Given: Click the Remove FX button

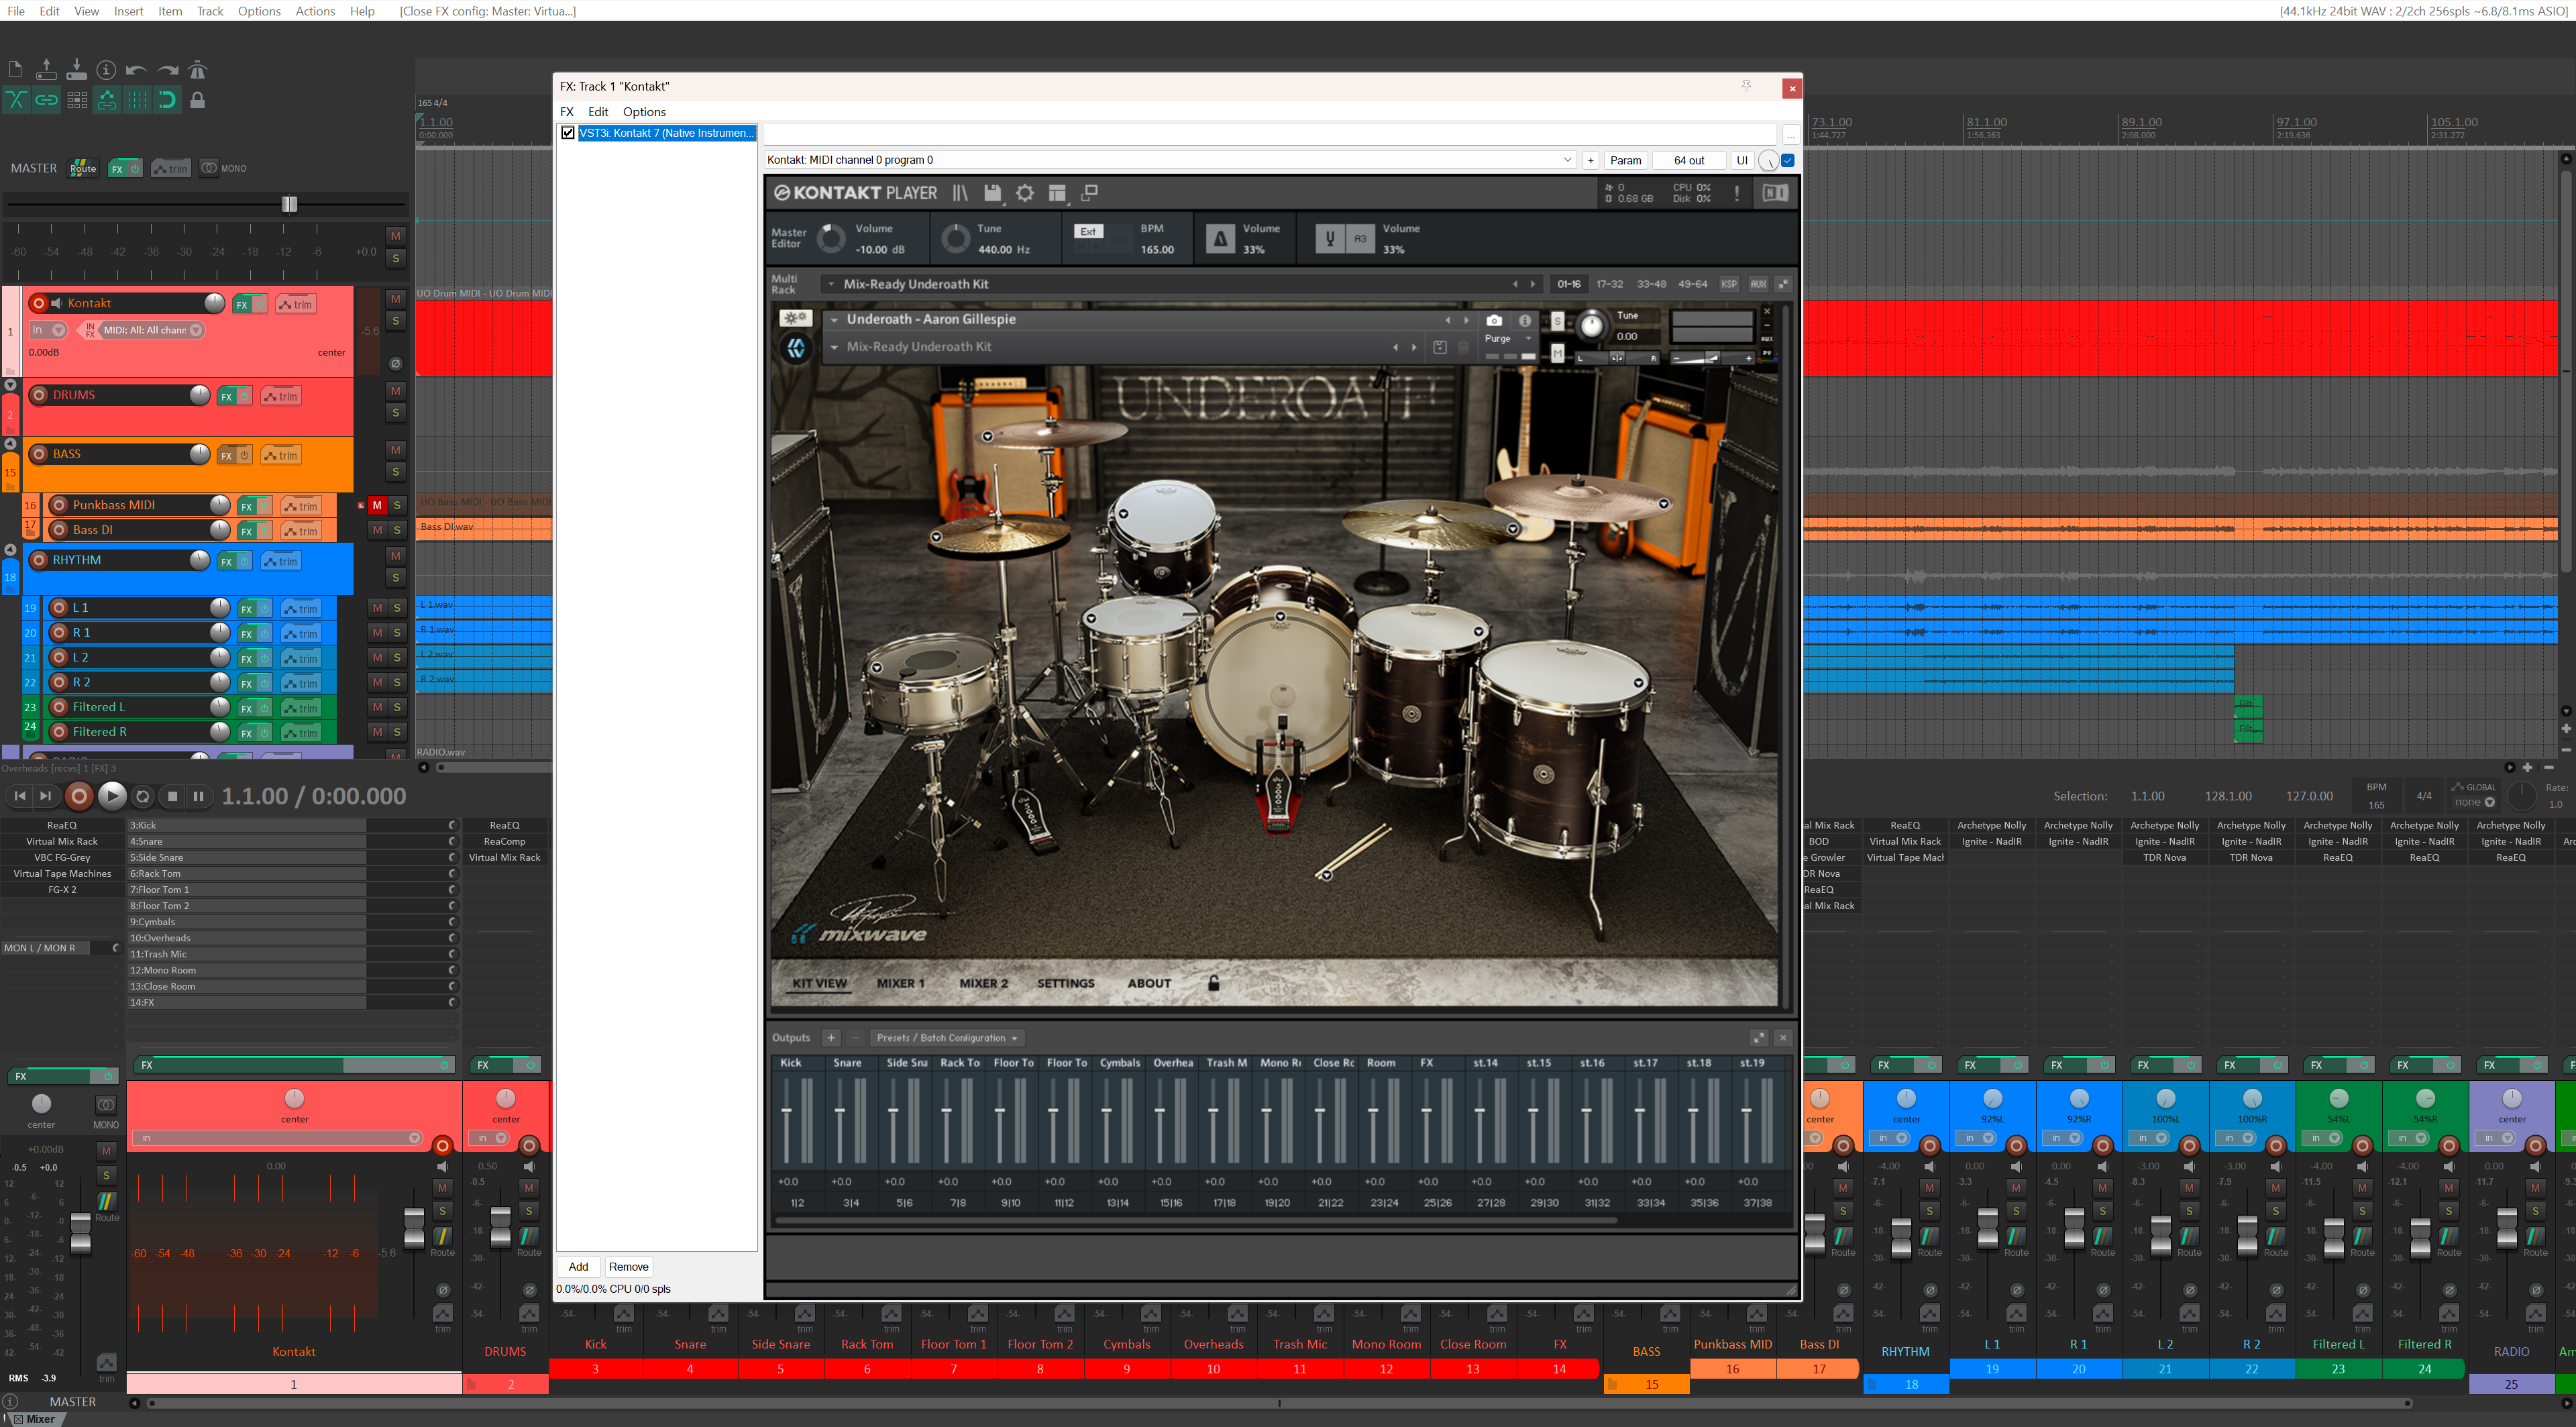Looking at the screenshot, I should pos(628,1266).
